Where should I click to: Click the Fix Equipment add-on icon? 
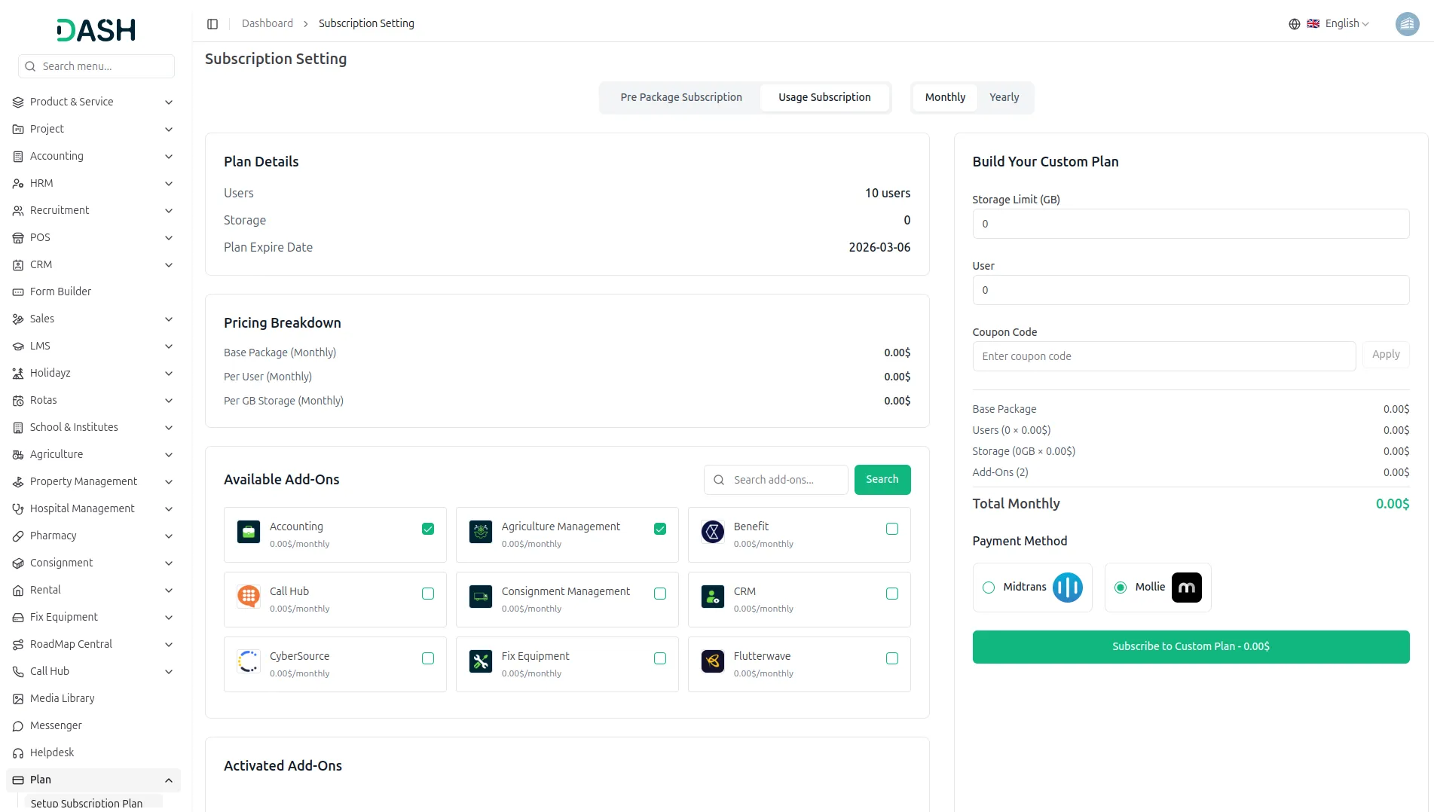pos(481,661)
